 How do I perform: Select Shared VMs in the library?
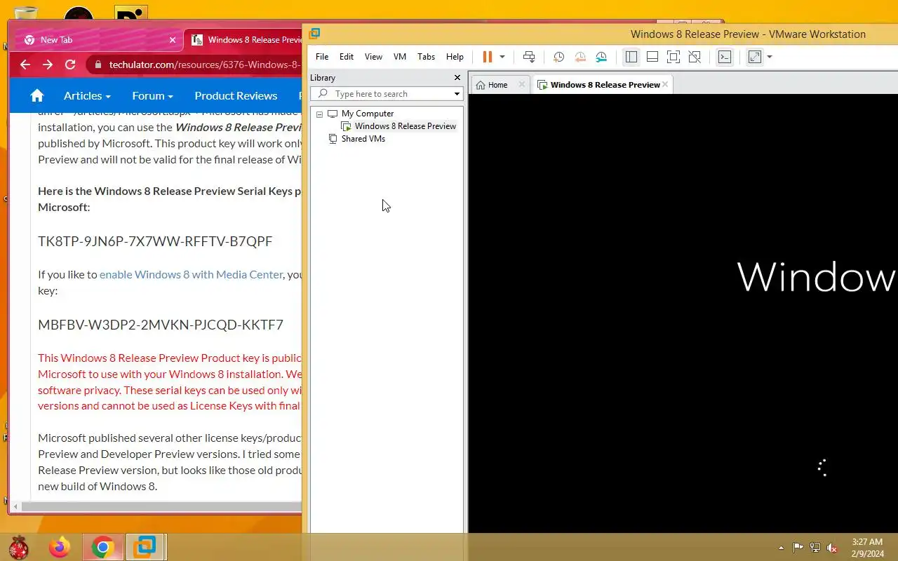coord(363,139)
